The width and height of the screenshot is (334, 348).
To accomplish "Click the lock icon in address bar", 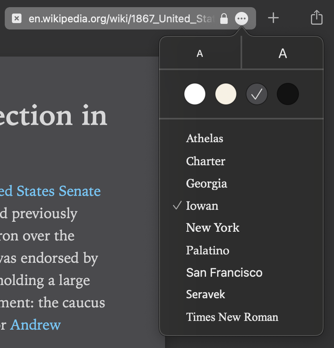I will (x=224, y=18).
